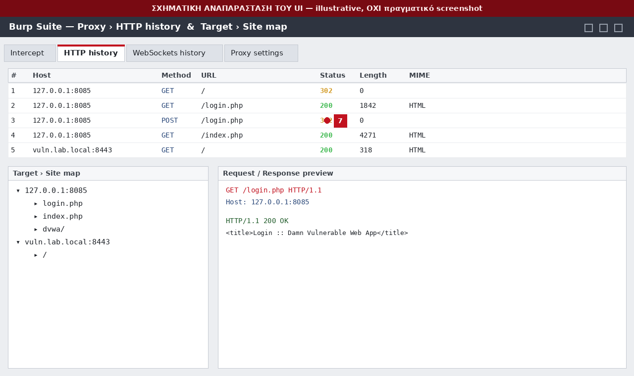This screenshot has height=376, width=634.
Task: Switch to the Intercept tab
Action: coord(30,53)
